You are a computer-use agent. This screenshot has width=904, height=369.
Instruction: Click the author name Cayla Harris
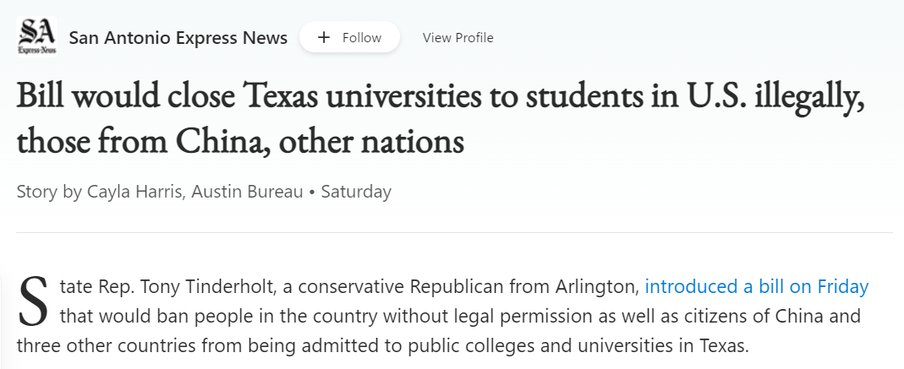click(135, 191)
